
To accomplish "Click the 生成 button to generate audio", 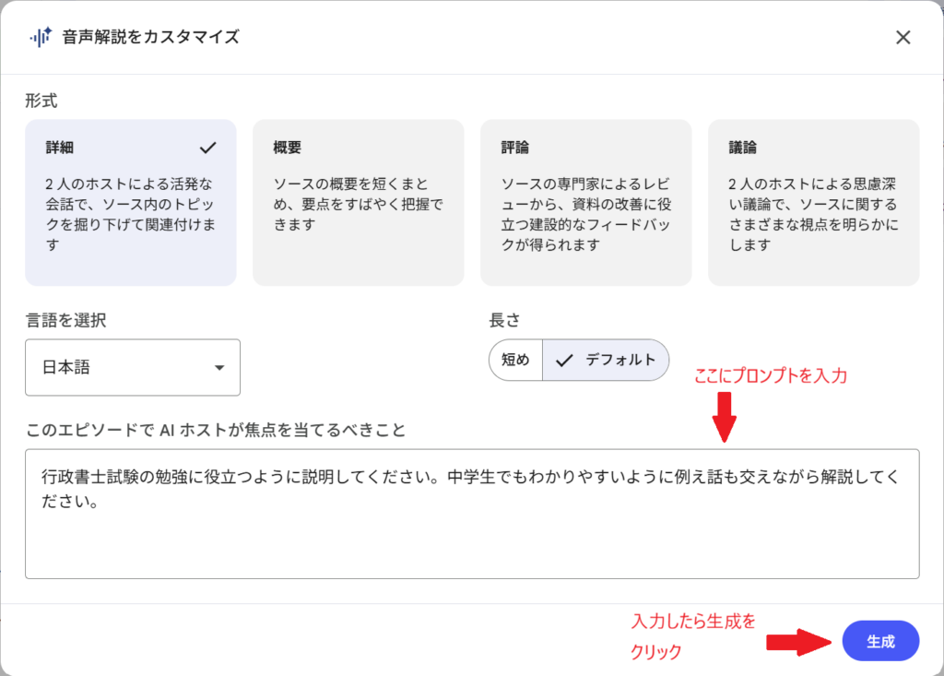I will pos(880,641).
